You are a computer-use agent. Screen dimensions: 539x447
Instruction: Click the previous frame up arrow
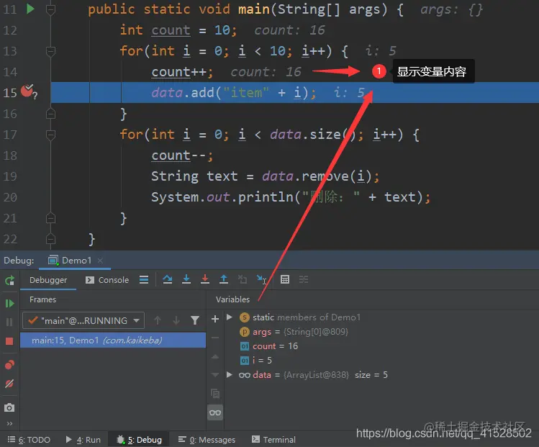(x=158, y=320)
